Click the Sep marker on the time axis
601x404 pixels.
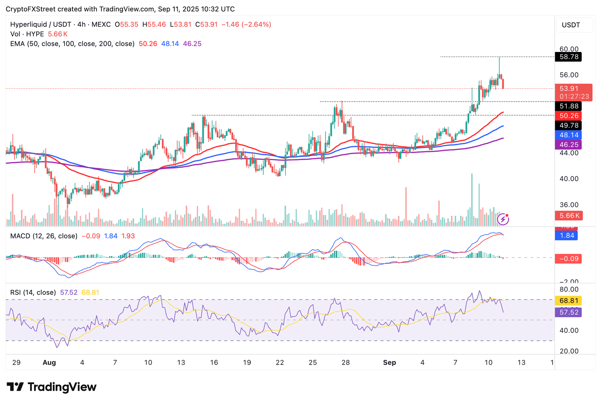[x=389, y=363]
